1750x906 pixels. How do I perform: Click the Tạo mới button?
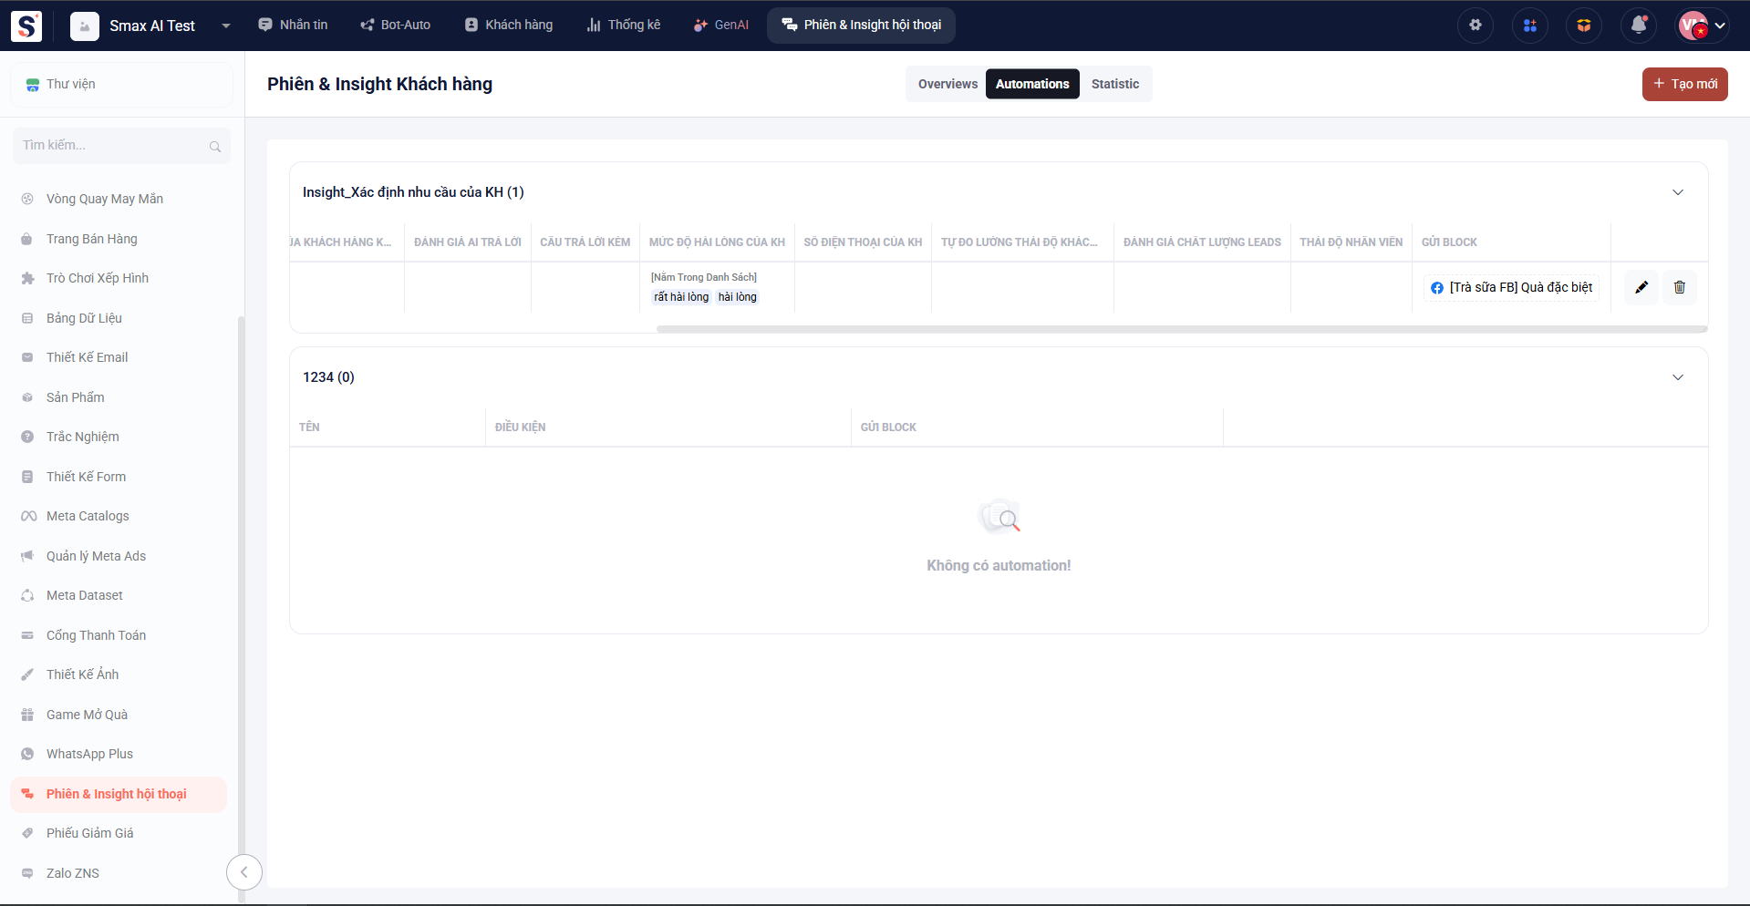click(1684, 84)
